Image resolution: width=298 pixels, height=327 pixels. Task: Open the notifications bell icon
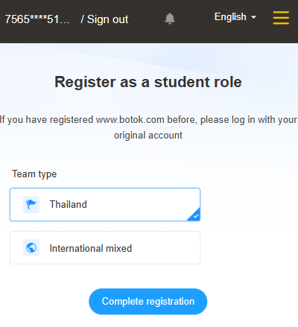(x=170, y=19)
